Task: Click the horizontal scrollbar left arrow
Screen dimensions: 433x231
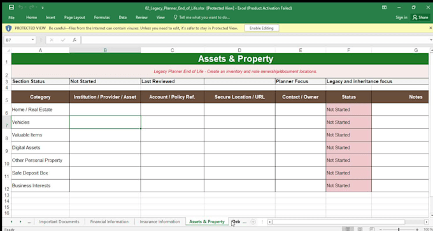Action: pos(270,221)
